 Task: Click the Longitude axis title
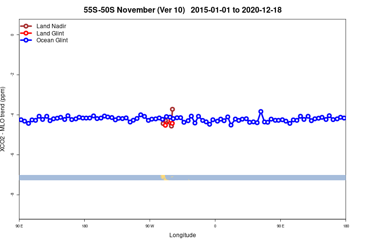(x=182, y=235)
